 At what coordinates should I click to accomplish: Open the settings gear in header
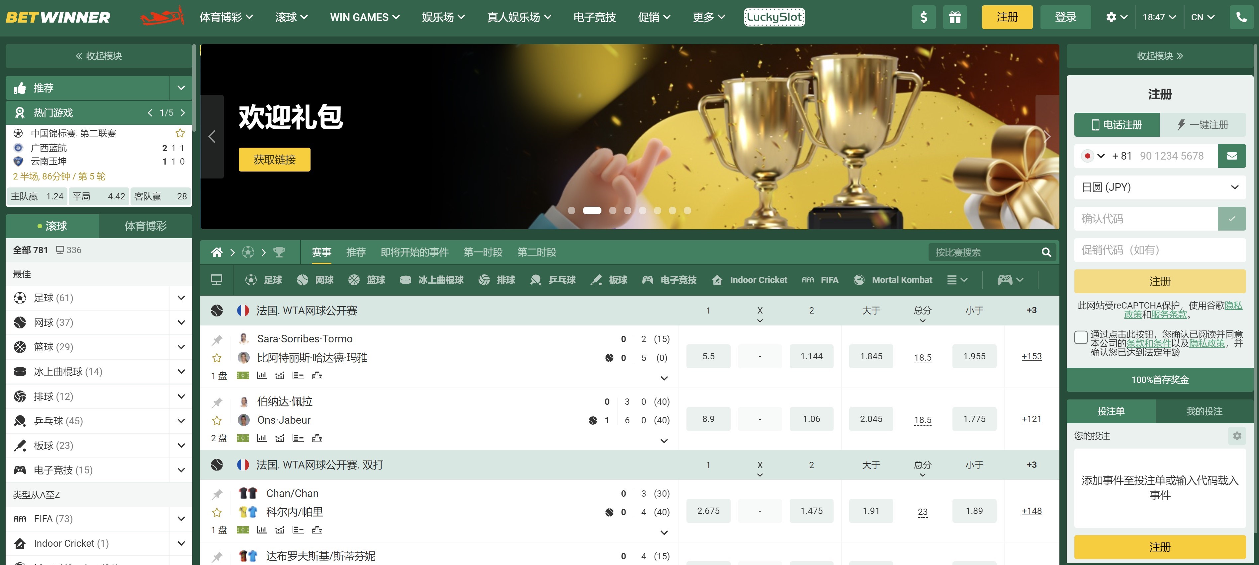pyautogui.click(x=1116, y=18)
